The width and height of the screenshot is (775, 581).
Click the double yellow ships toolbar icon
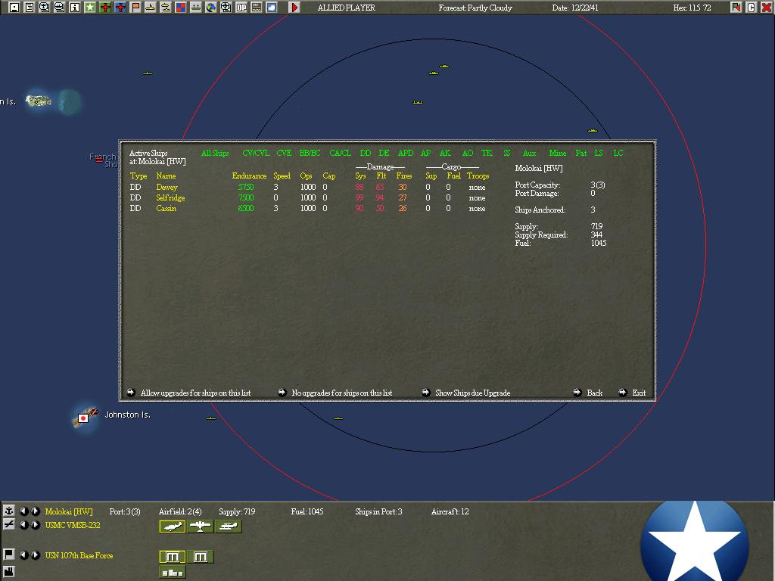pos(166,8)
